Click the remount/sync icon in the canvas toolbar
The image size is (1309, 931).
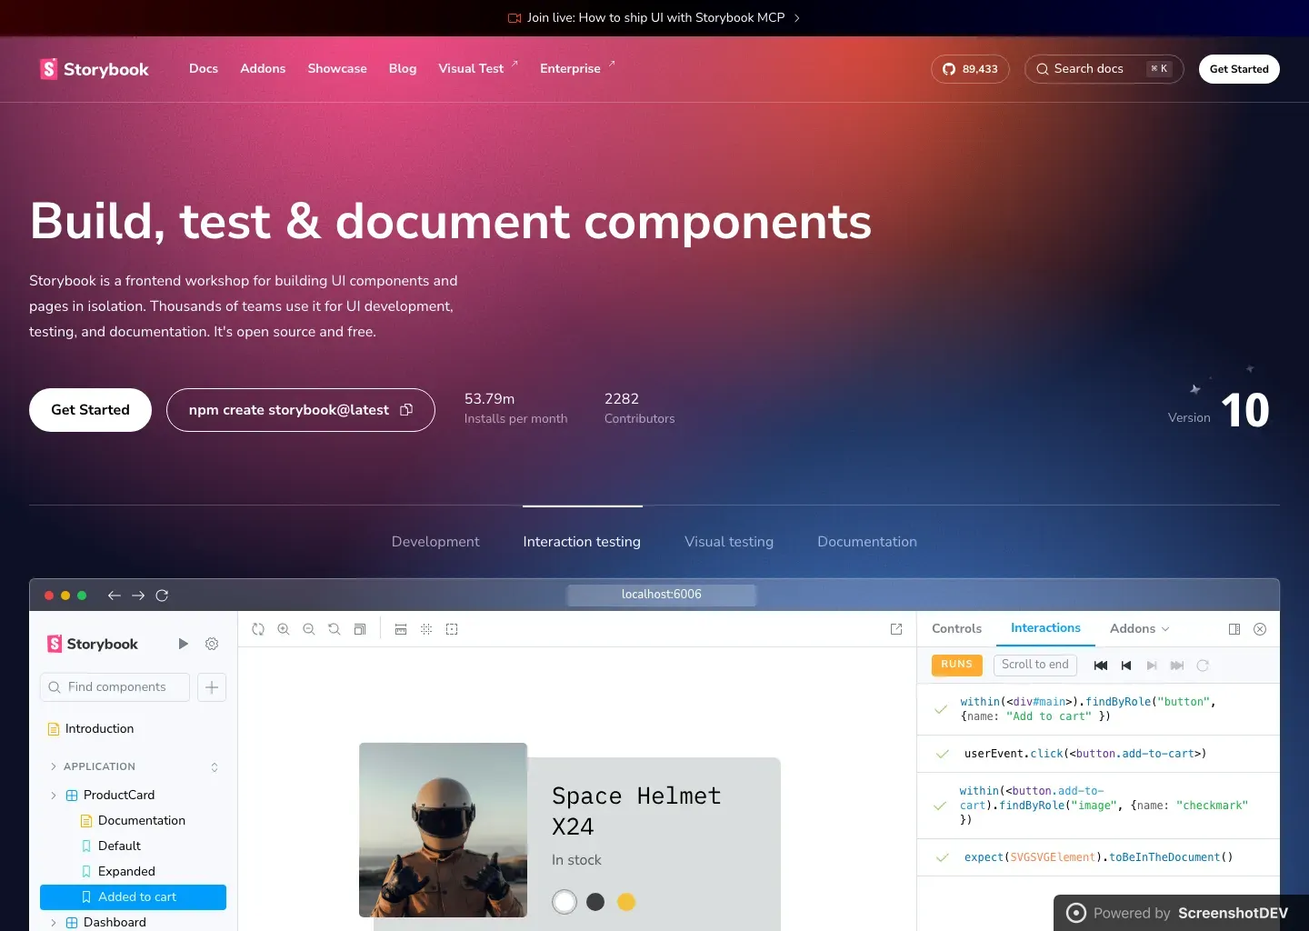click(258, 629)
